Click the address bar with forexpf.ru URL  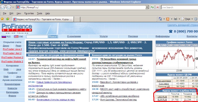81,7
